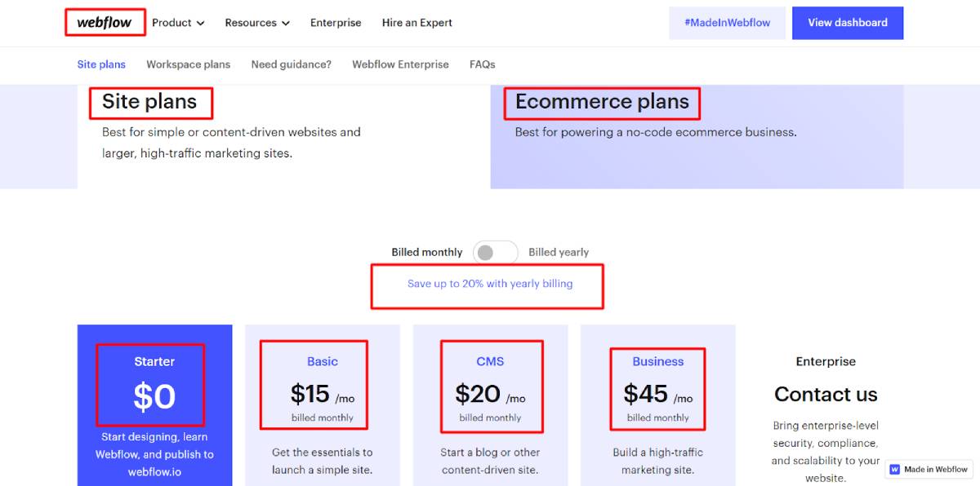Choose the CMS $20 plan card
Image resolution: width=980 pixels, height=486 pixels.
pyautogui.click(x=490, y=405)
